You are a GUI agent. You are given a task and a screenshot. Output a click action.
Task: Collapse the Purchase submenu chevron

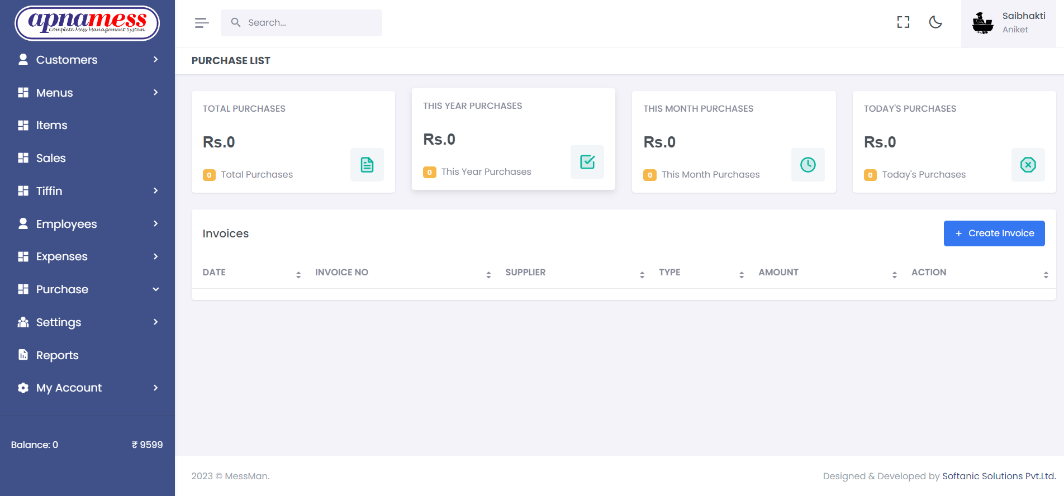click(x=156, y=289)
